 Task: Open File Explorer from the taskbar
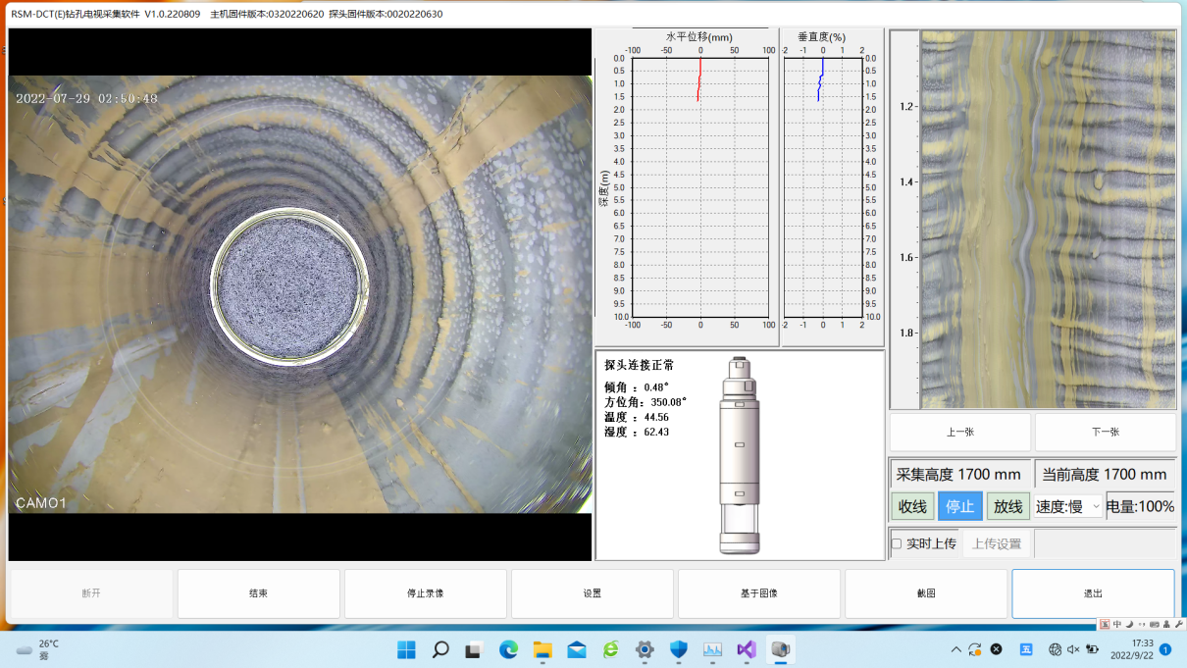click(542, 649)
